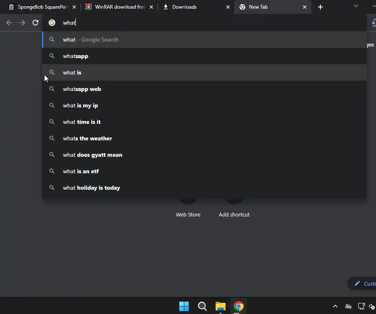This screenshot has height=314, width=376.
Task: Click the New Tab Chrome favicon
Action: (242, 7)
